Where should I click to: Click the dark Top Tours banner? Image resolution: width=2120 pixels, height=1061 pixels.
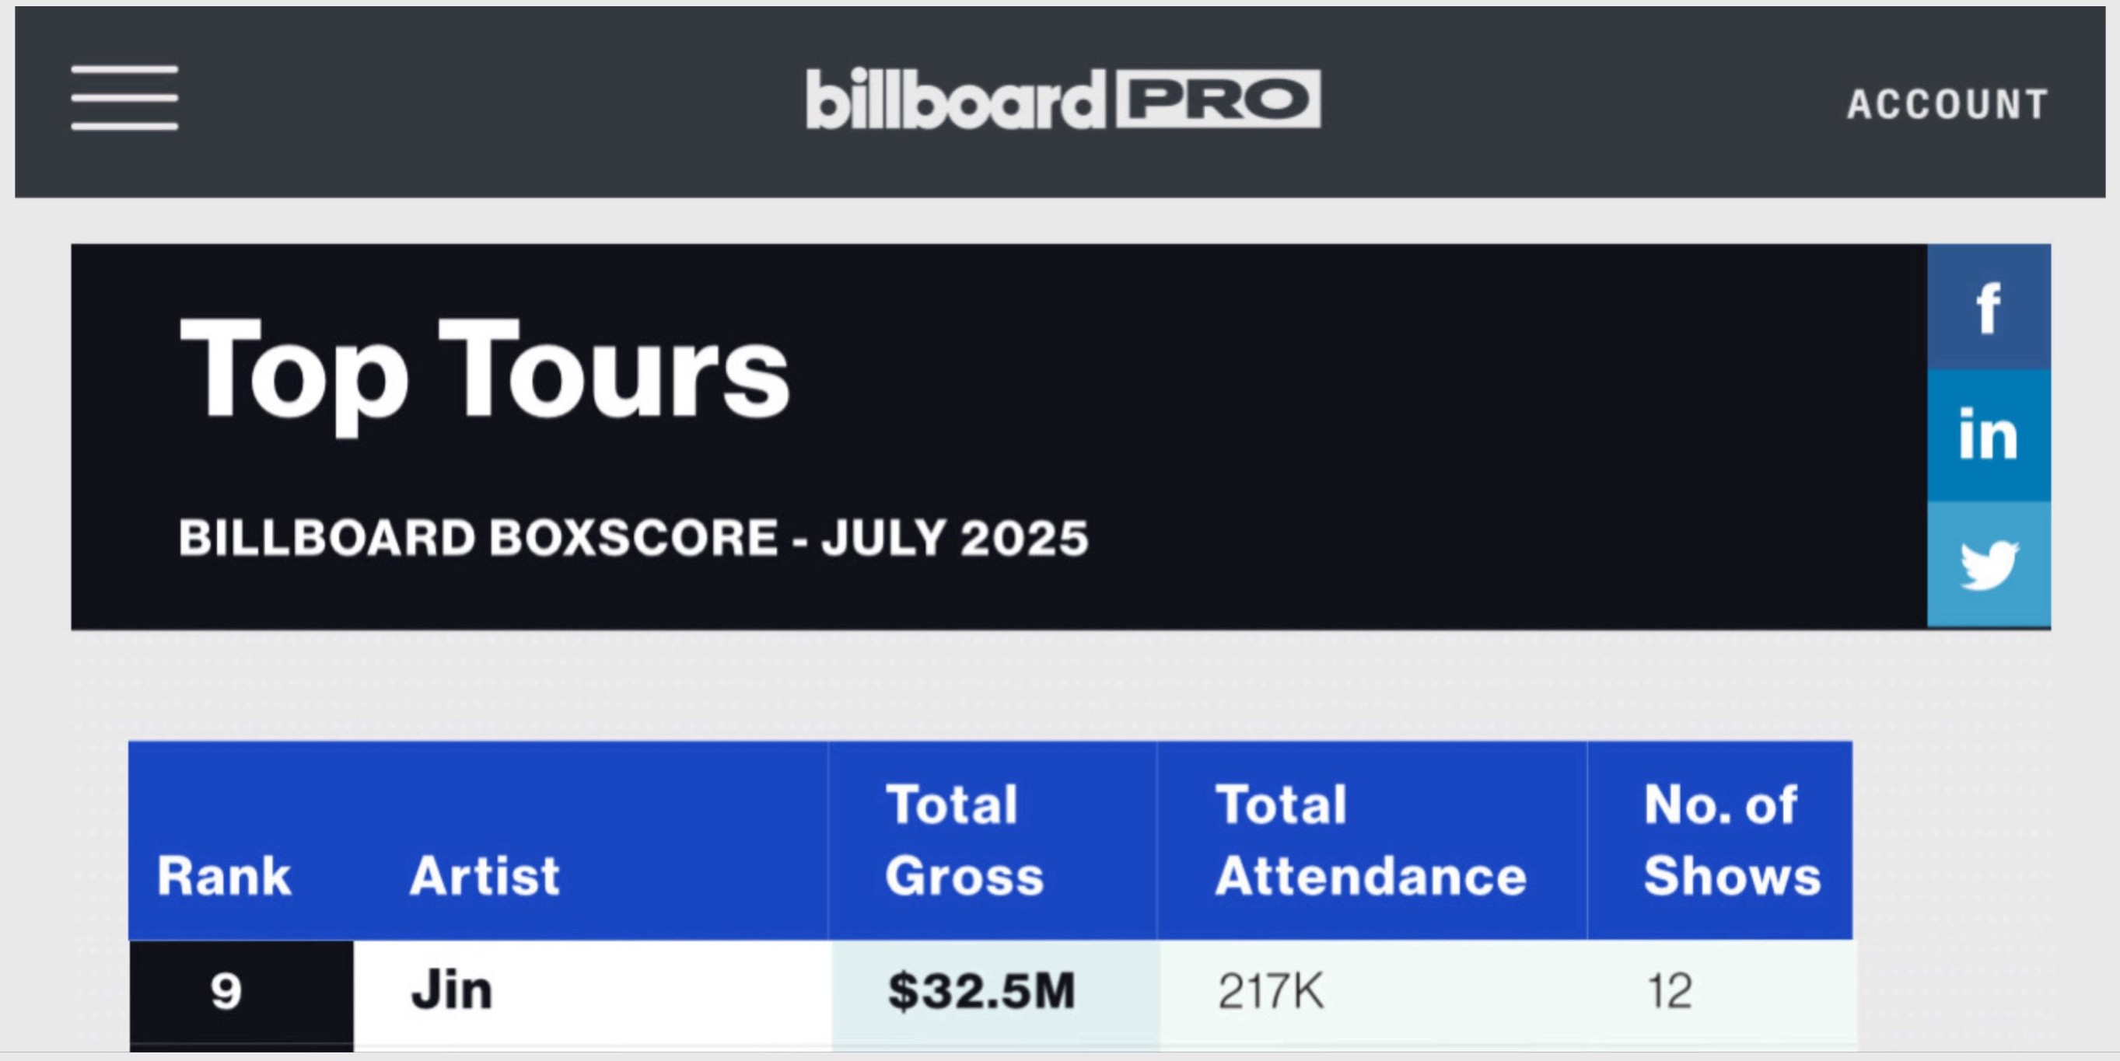click(x=1399, y=411)
